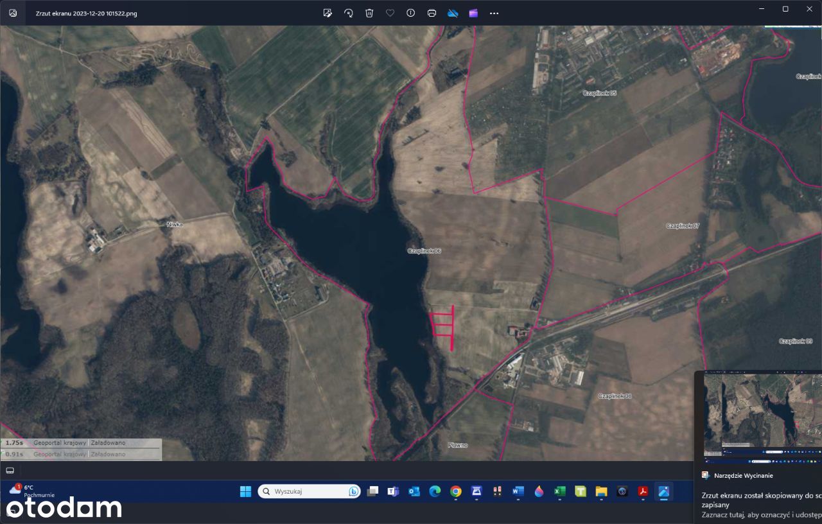This screenshot has width=822, height=524.
Task: Click the '1.75s Geoportal krajowy' status row
Action: coord(81,443)
